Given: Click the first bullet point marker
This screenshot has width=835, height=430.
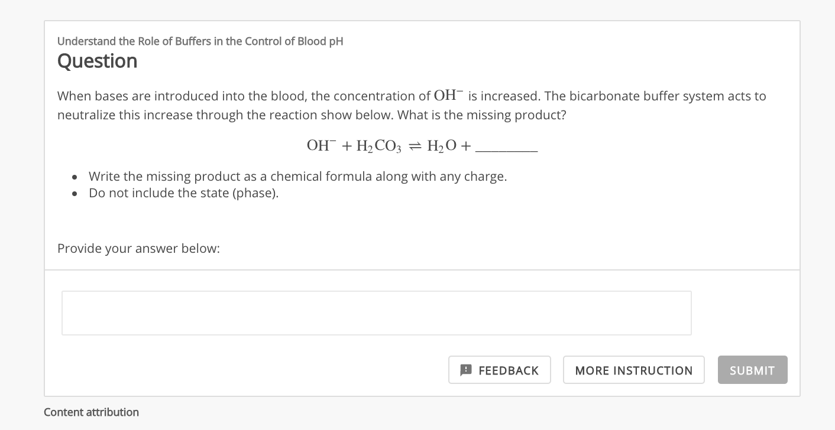Looking at the screenshot, I should [x=75, y=178].
